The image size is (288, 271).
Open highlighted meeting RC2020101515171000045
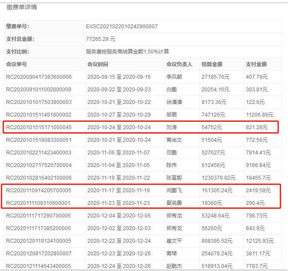pos(39,127)
